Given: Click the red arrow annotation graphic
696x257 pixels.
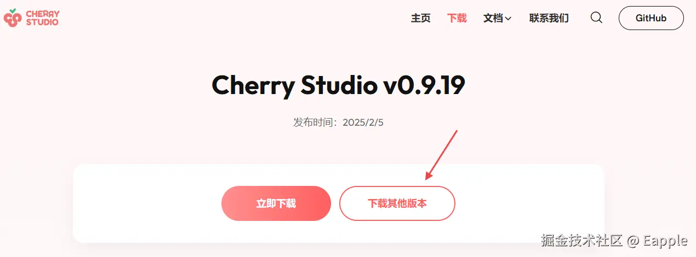Looking at the screenshot, I should (x=441, y=155).
